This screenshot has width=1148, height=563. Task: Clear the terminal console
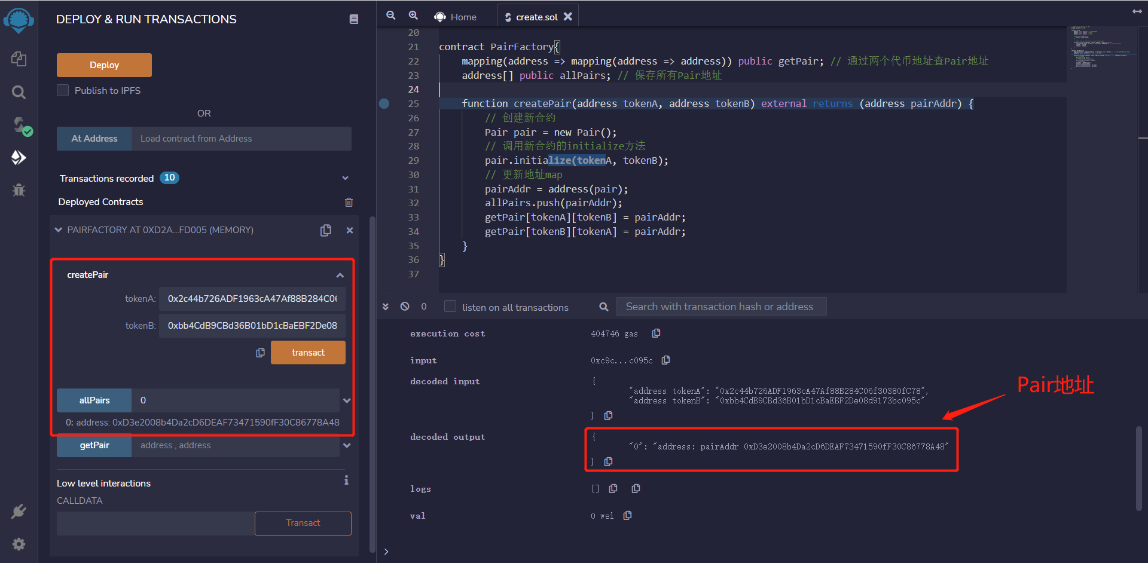point(405,307)
